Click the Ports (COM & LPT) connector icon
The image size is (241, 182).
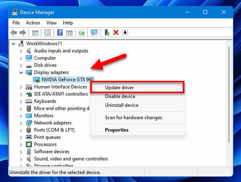tap(29, 130)
